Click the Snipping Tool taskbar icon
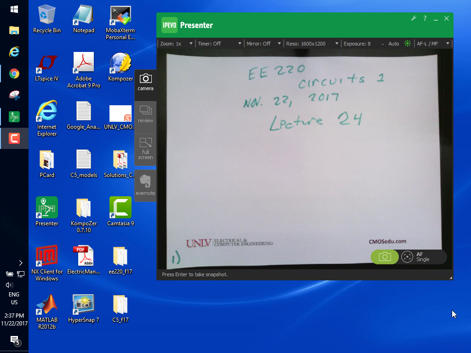This screenshot has height=353, width=471. (14, 95)
